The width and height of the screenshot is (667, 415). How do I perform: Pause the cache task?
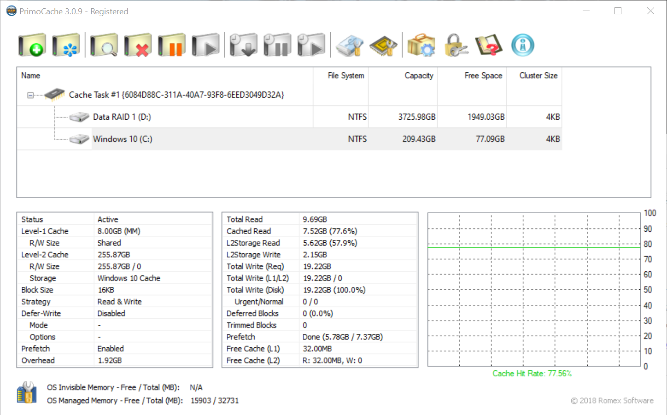pyautogui.click(x=172, y=45)
